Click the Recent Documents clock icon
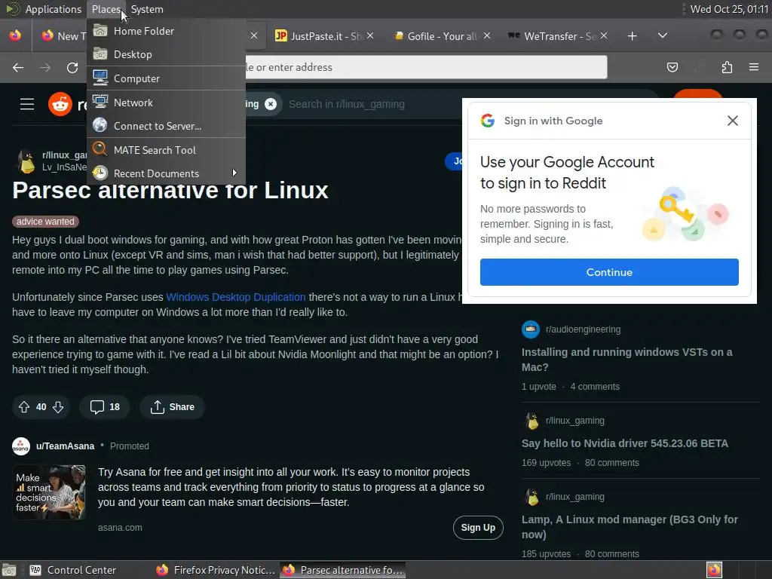 coord(100,173)
